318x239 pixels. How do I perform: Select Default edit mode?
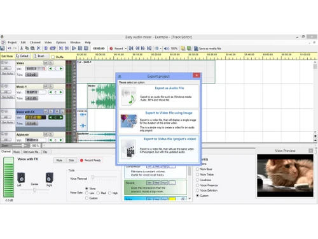23,56
